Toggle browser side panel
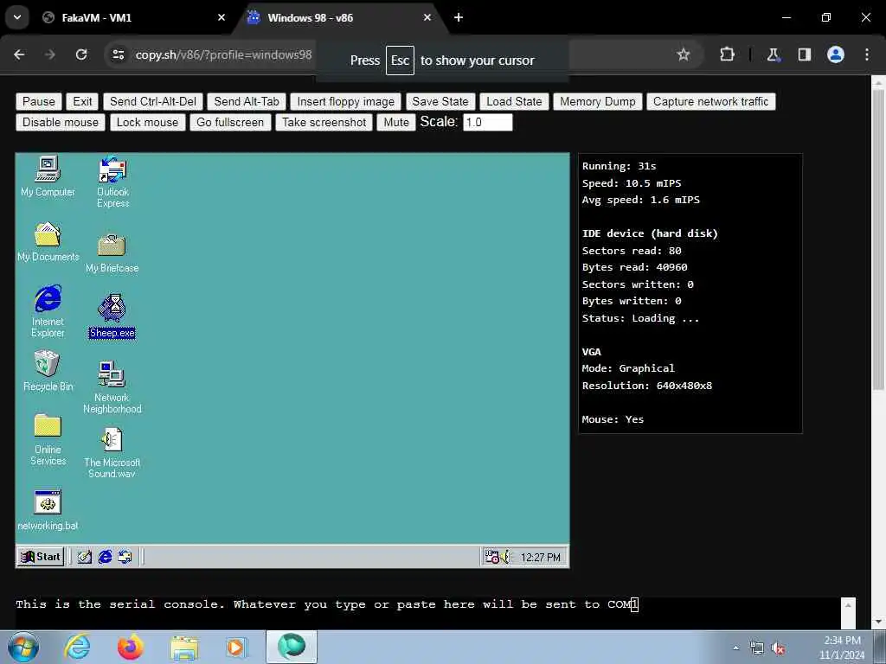The height and width of the screenshot is (664, 886). pos(804,54)
